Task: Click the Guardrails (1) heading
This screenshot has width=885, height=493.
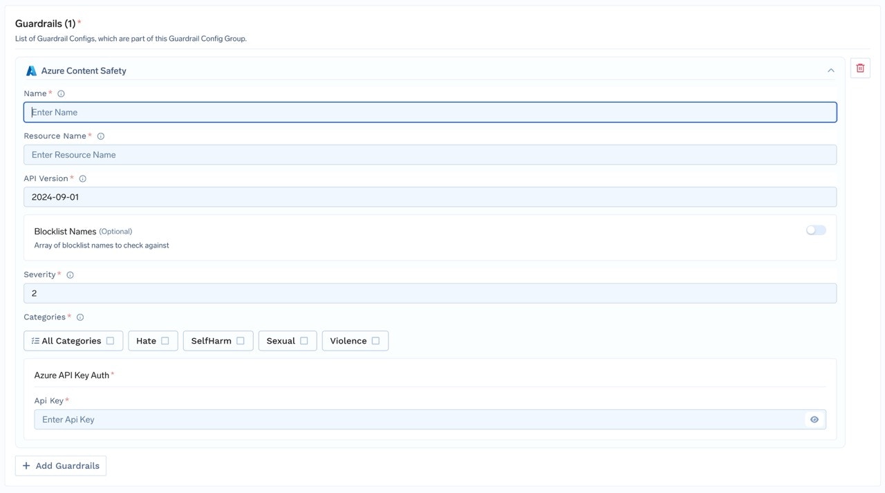Action: coord(45,24)
